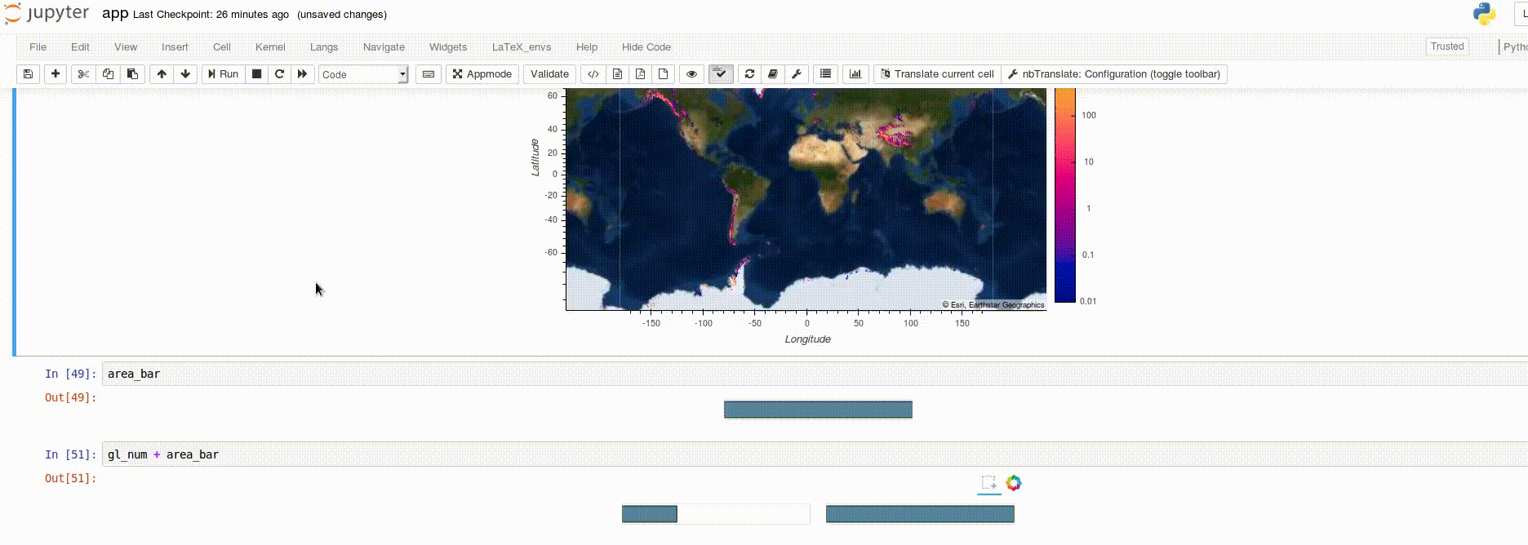Move the selected cell down
This screenshot has width=1528, height=545.
coord(185,74)
